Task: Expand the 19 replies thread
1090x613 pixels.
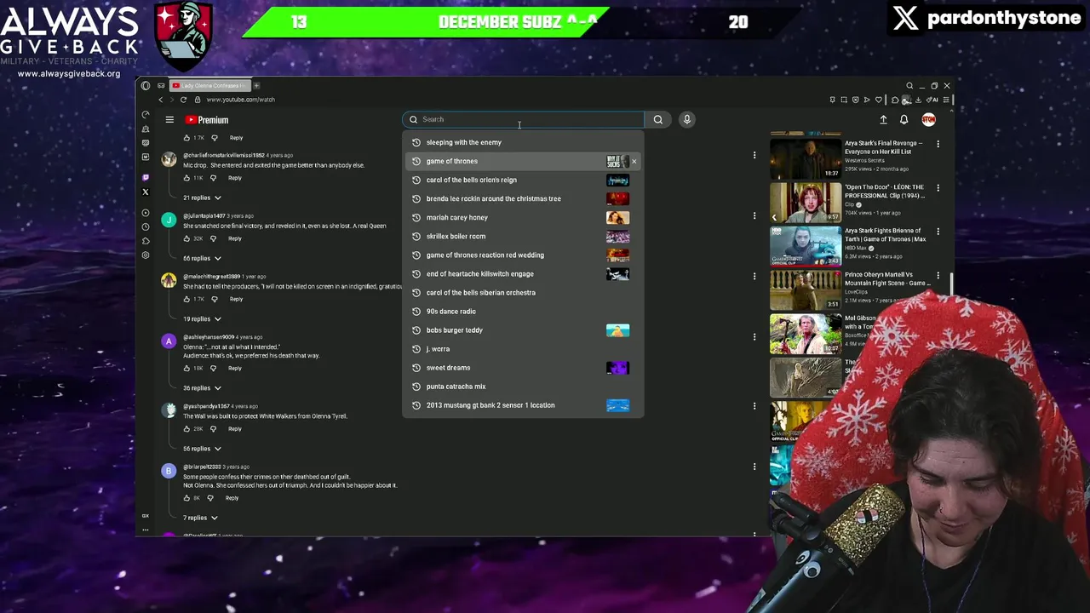Action: click(202, 318)
